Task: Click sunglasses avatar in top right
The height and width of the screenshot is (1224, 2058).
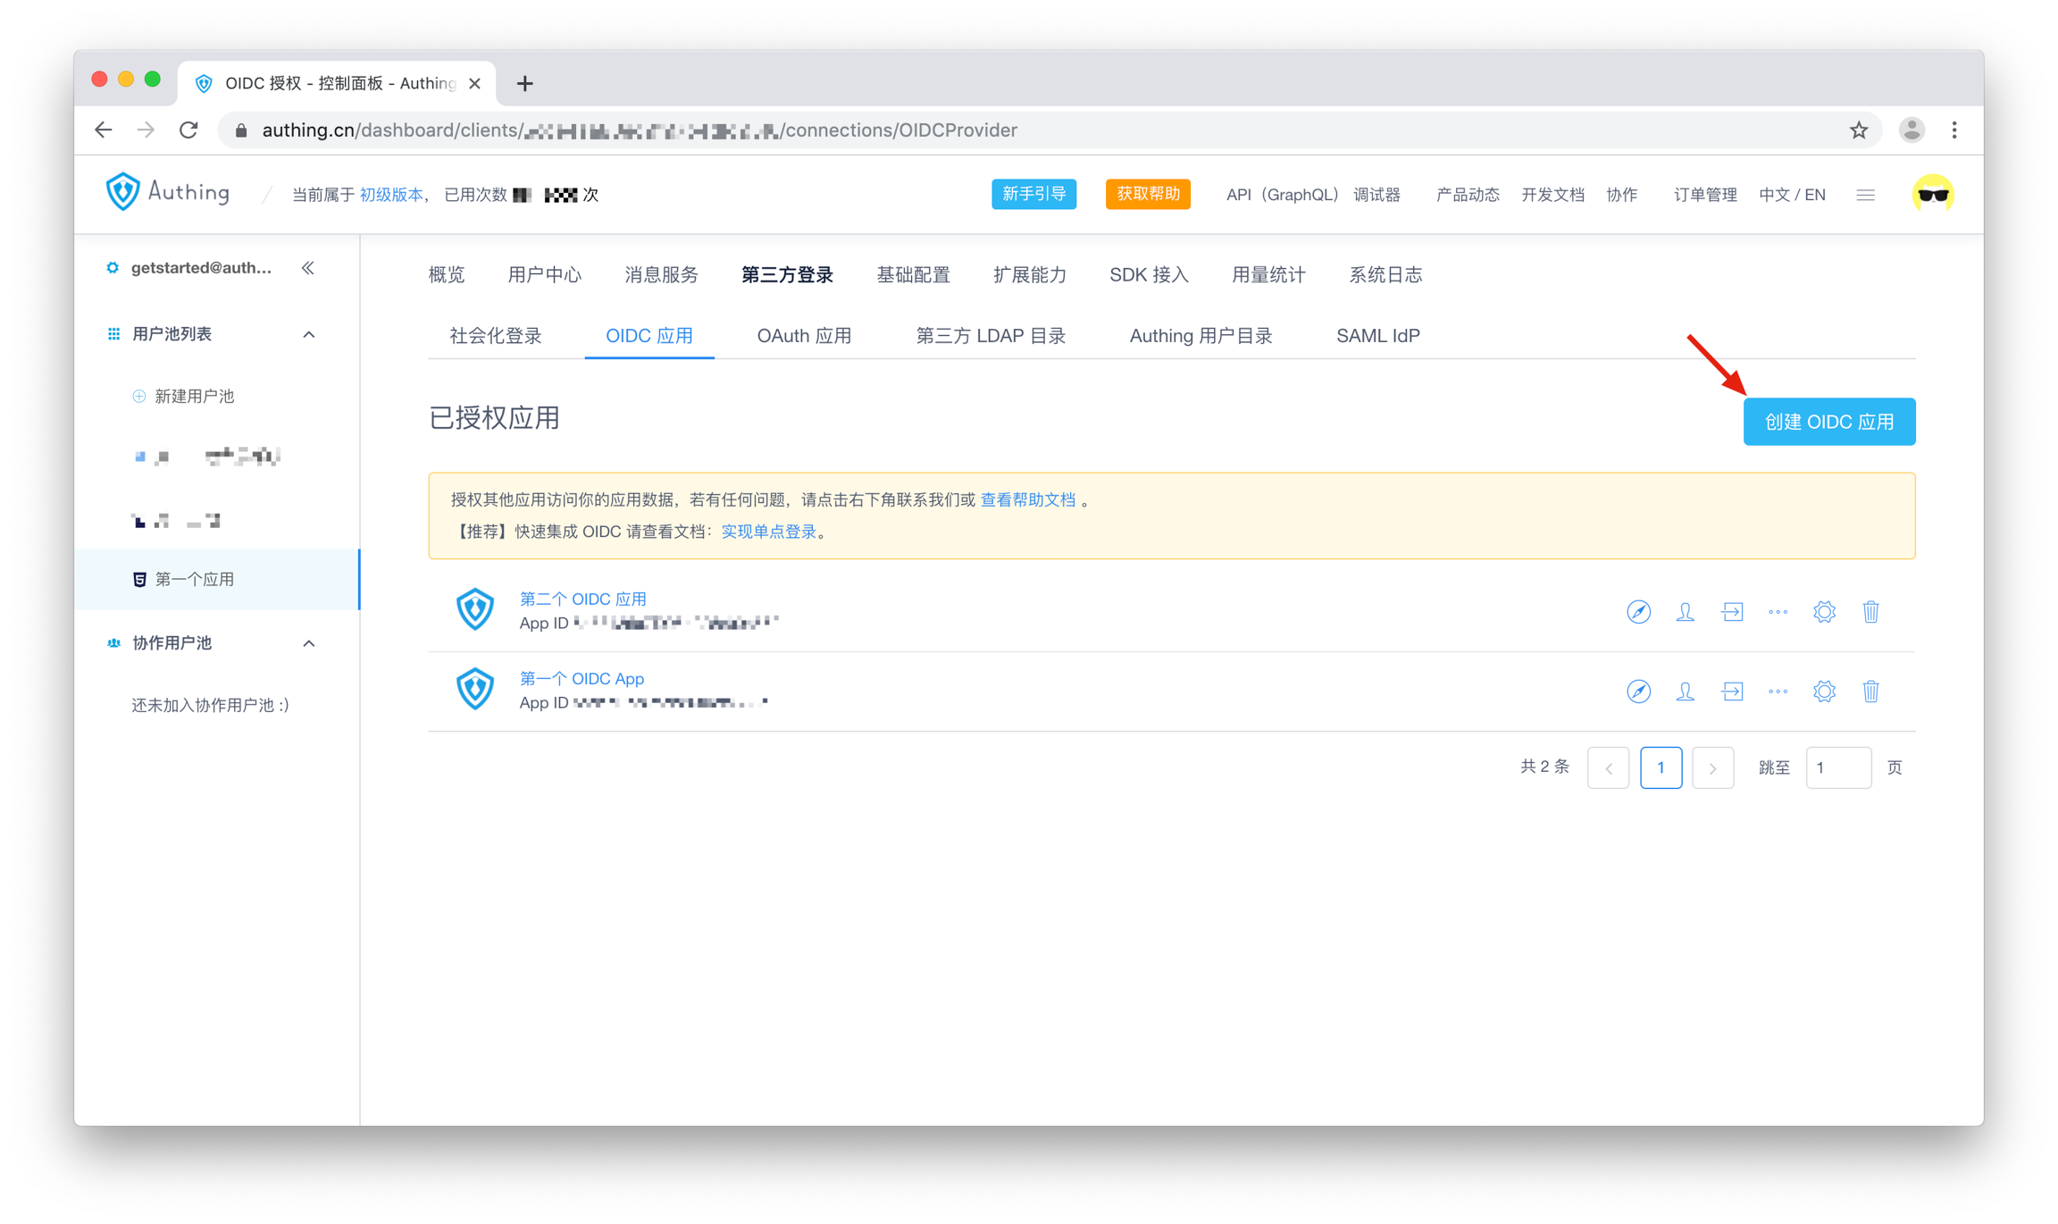Action: pyautogui.click(x=1932, y=194)
